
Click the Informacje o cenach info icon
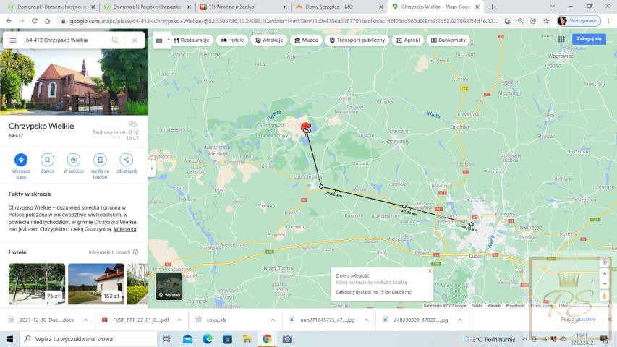point(135,252)
